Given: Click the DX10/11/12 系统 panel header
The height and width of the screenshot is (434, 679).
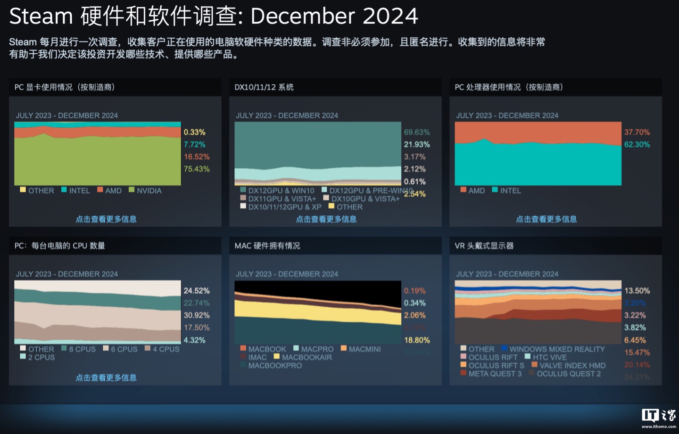Looking at the screenshot, I should pyautogui.click(x=335, y=87).
